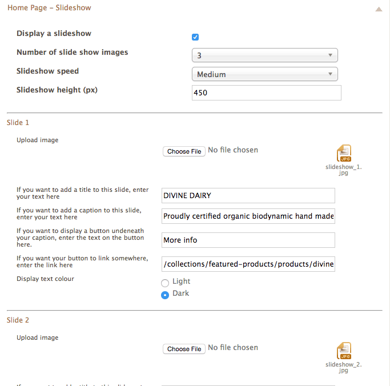Image resolution: width=390 pixels, height=386 pixels.
Task: Click the Slideshow height input field
Action: 267,93
